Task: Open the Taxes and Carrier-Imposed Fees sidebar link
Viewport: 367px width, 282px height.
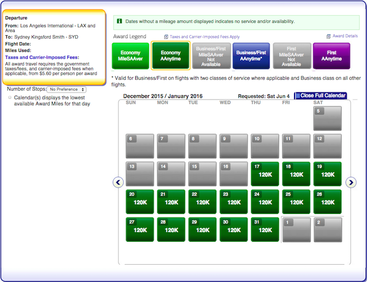Action: click(42, 57)
